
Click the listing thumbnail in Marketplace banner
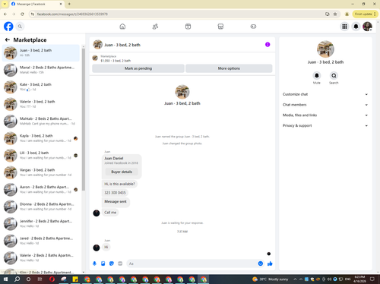click(x=95, y=58)
